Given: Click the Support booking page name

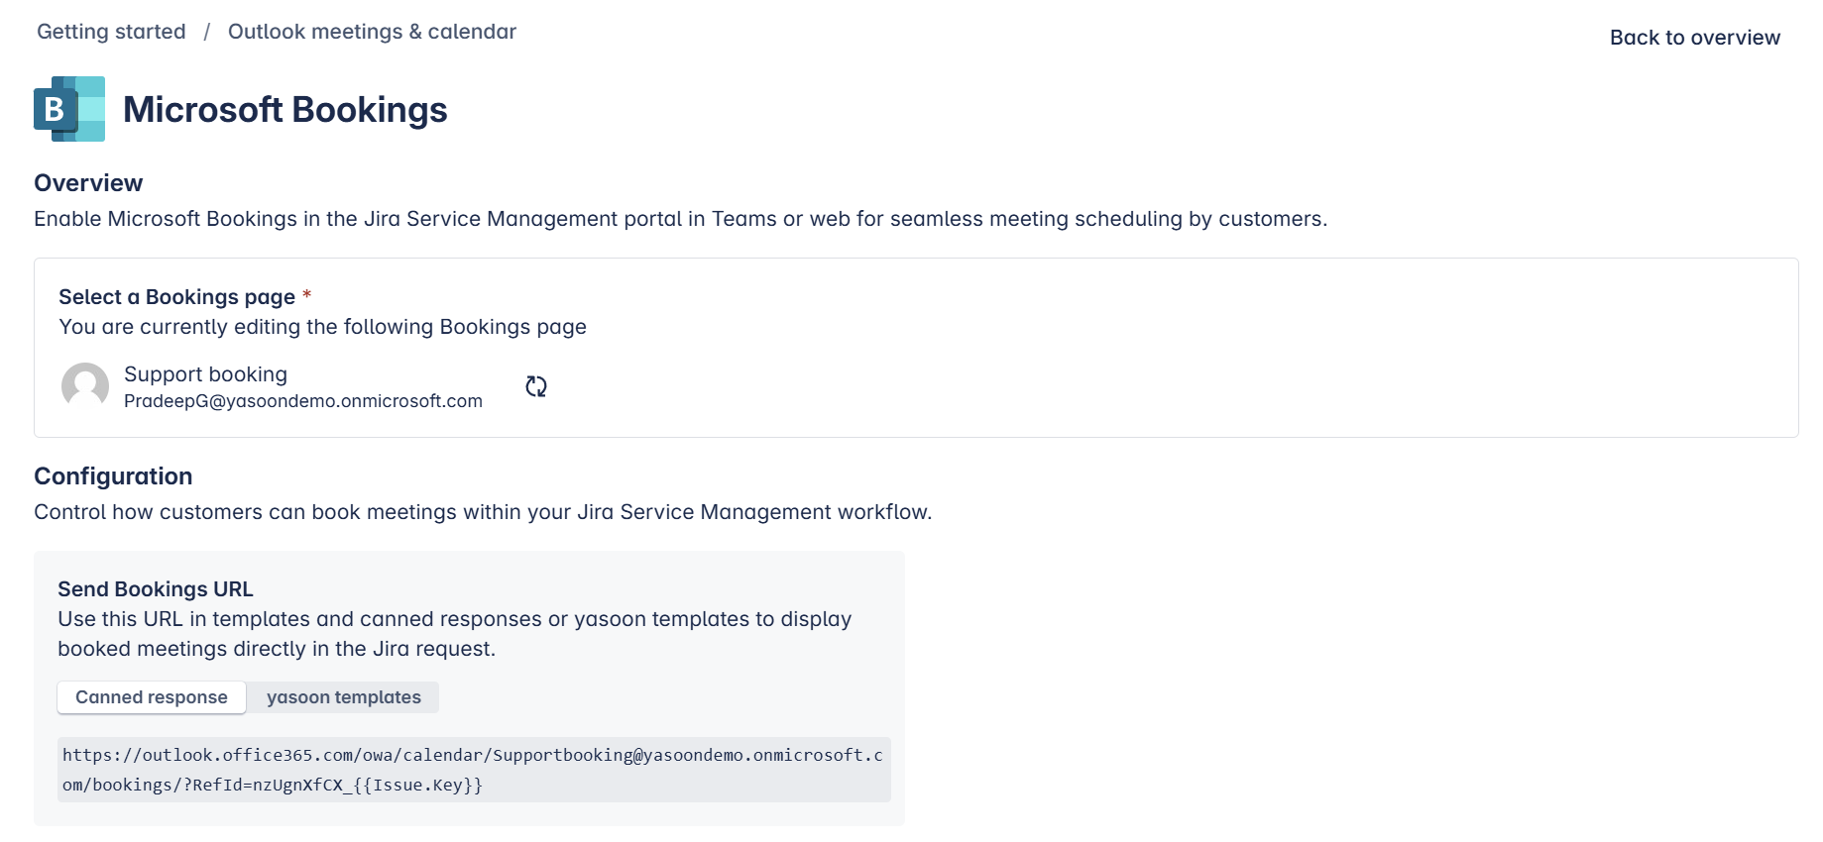Looking at the screenshot, I should coord(205,374).
